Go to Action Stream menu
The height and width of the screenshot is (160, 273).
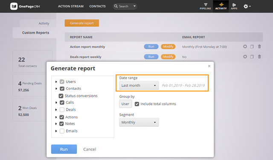tap(71, 6)
